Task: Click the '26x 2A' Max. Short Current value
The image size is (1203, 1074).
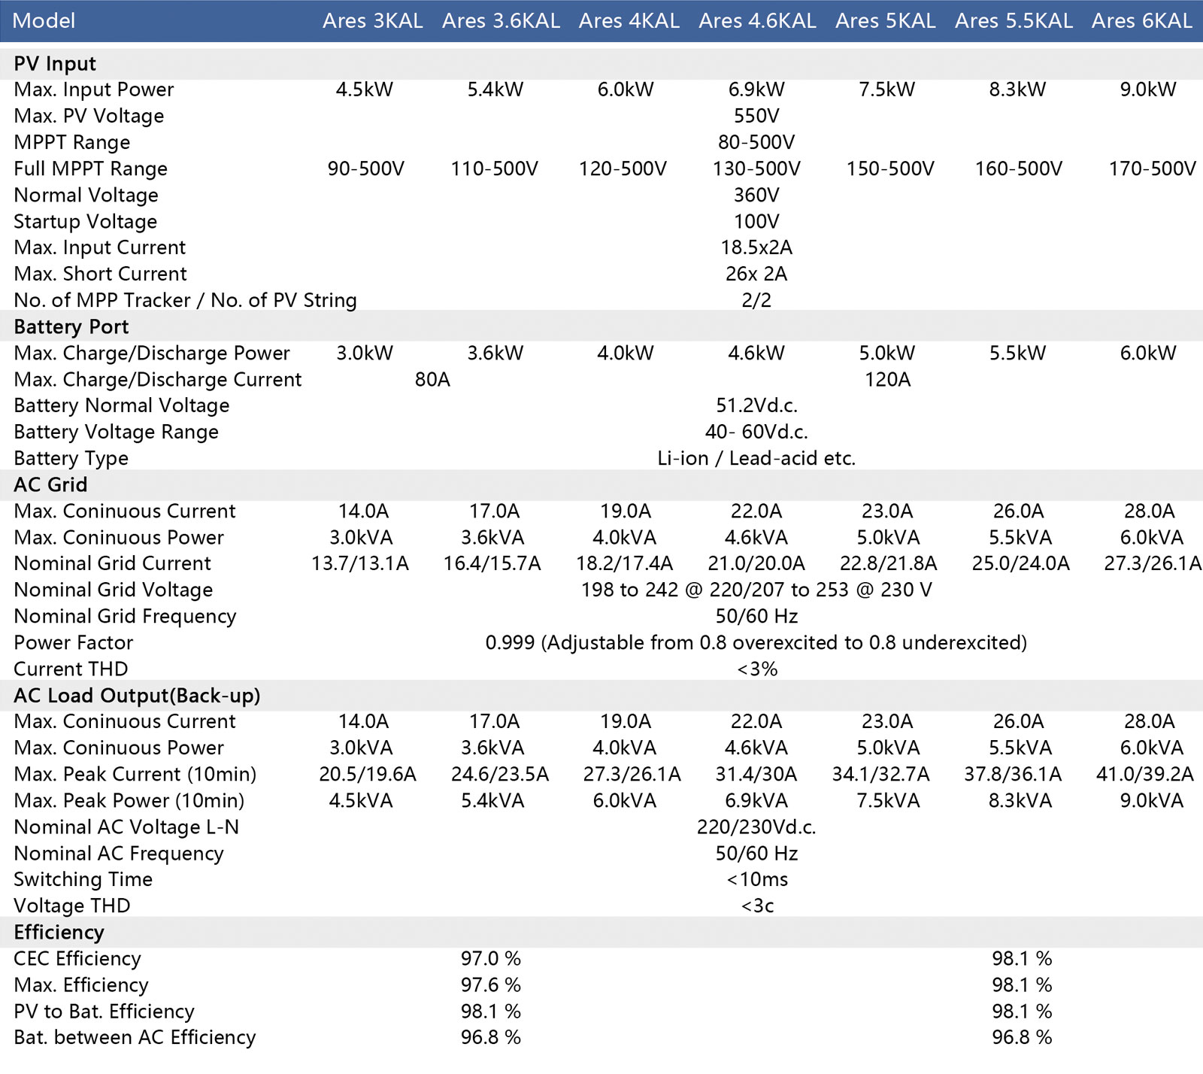Action: point(756,274)
